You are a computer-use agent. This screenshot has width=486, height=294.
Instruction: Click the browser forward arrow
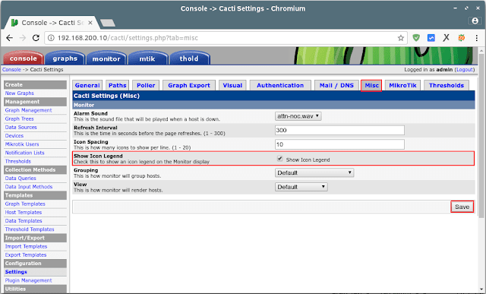23,38
